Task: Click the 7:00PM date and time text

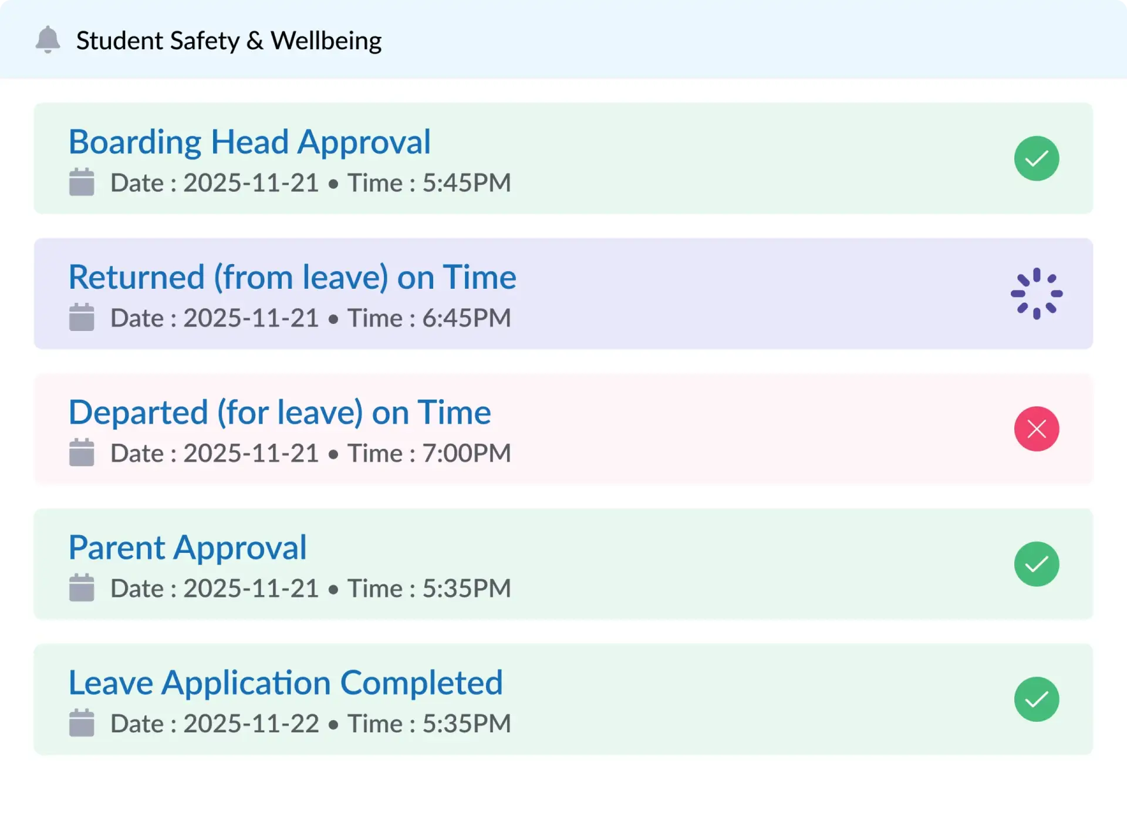Action: tap(311, 453)
